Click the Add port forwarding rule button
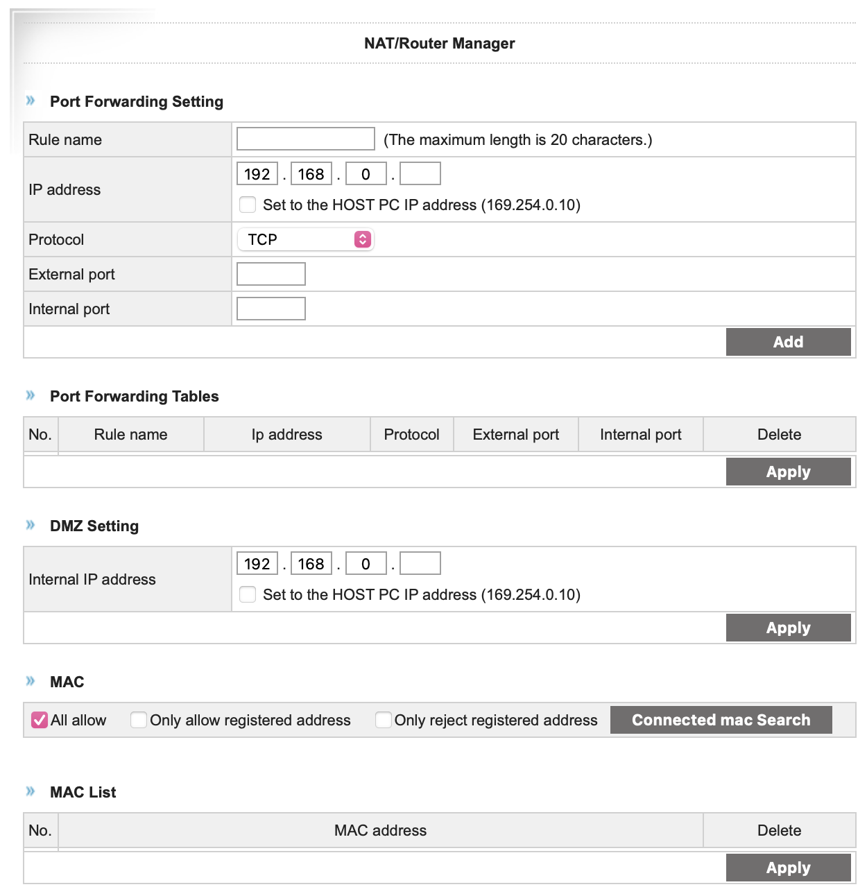 click(788, 342)
